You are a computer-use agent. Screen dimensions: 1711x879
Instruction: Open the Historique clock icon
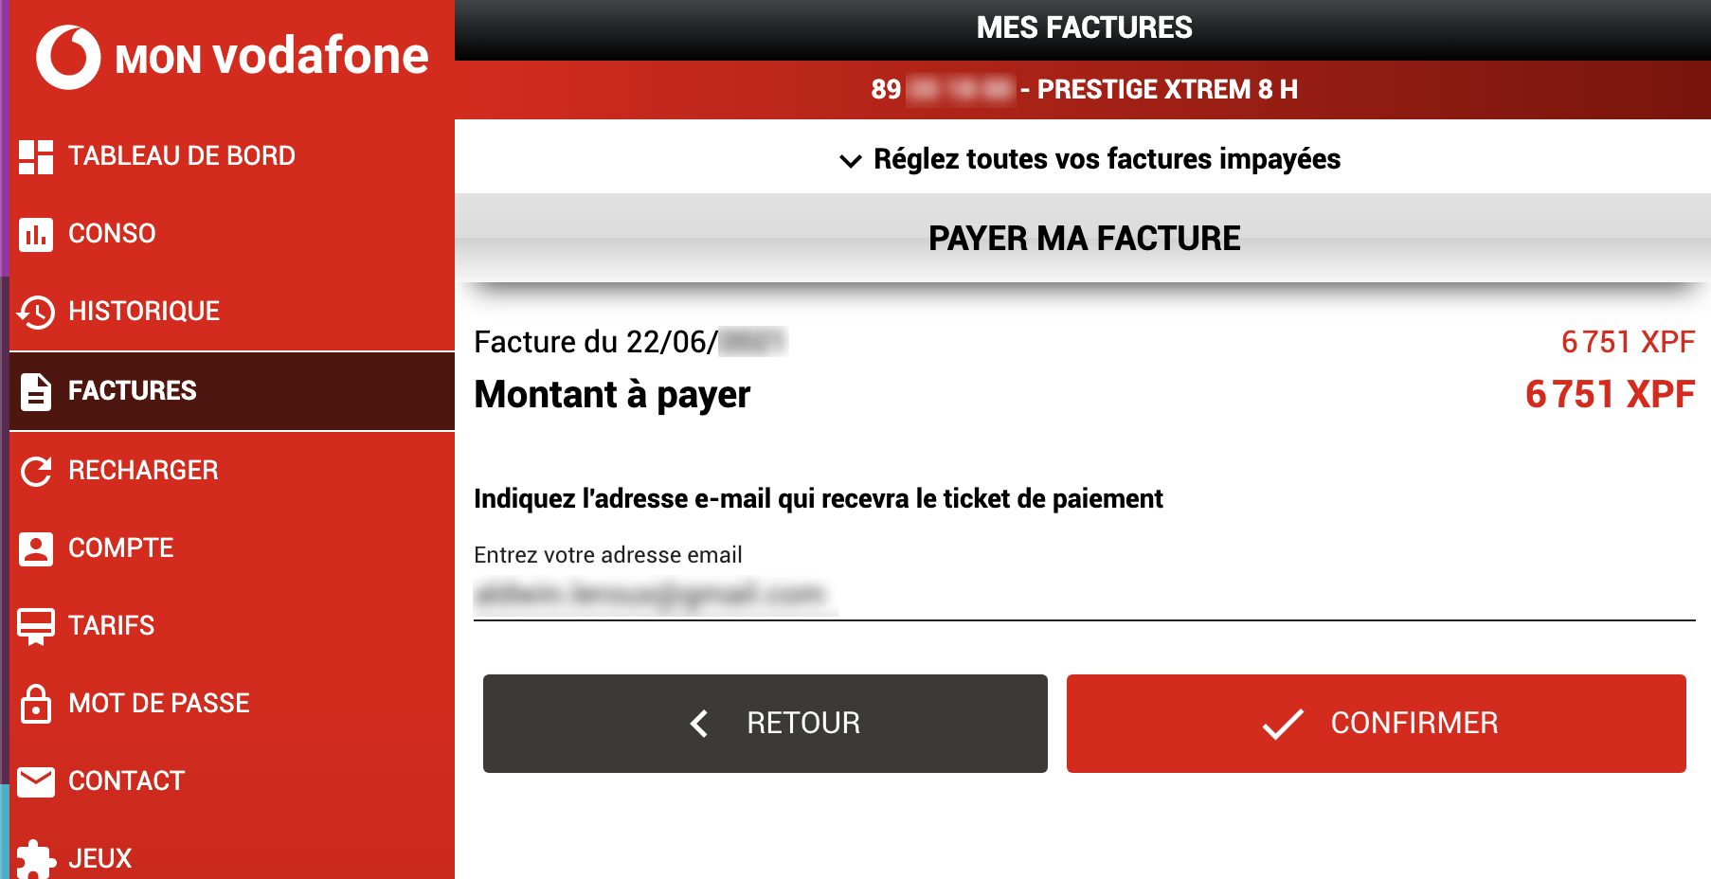[x=36, y=312]
